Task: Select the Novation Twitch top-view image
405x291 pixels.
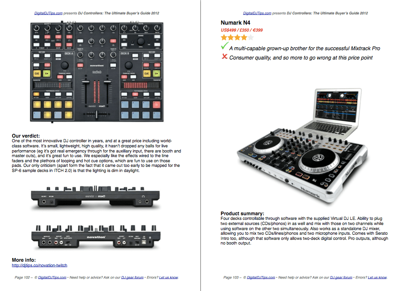Action: (97, 71)
